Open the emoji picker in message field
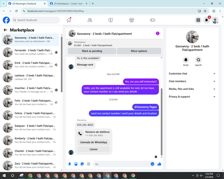Image resolution: width=224 pixels, height=179 pixels. [x=152, y=164]
